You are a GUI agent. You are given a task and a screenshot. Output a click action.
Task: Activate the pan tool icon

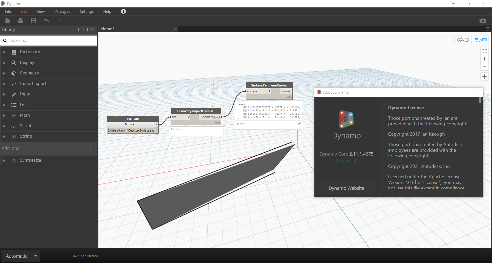(x=485, y=76)
